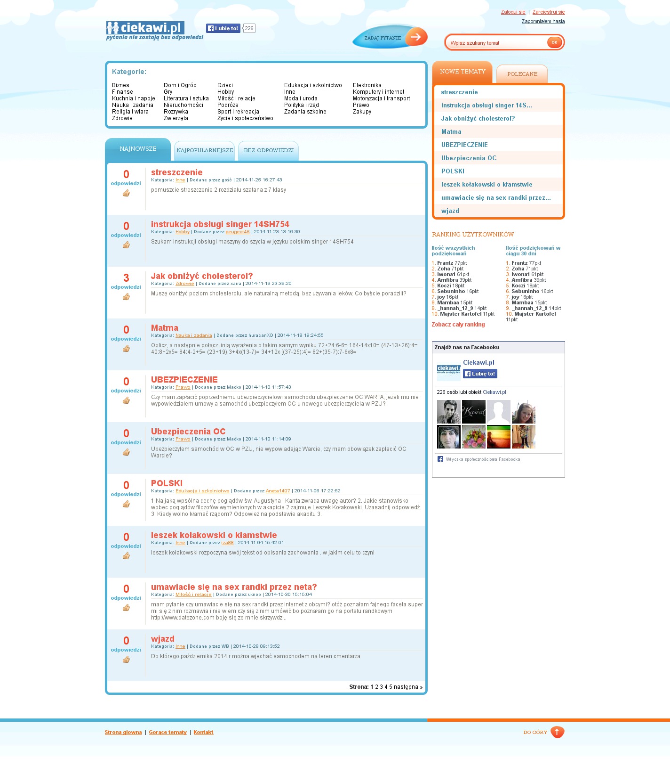Click thumbs-up icon for streszczenie question
This screenshot has width=670, height=767.
[x=126, y=193]
